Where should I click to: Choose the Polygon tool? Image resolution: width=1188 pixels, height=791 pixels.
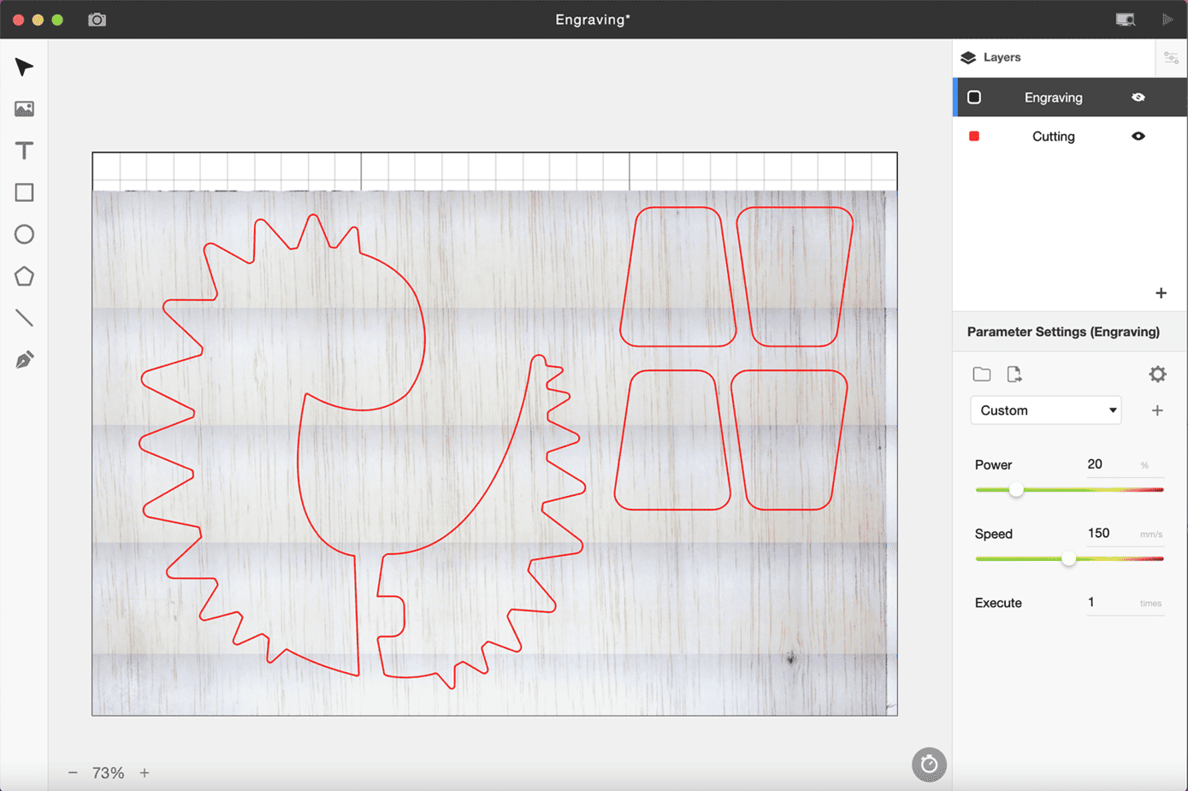[x=24, y=276]
